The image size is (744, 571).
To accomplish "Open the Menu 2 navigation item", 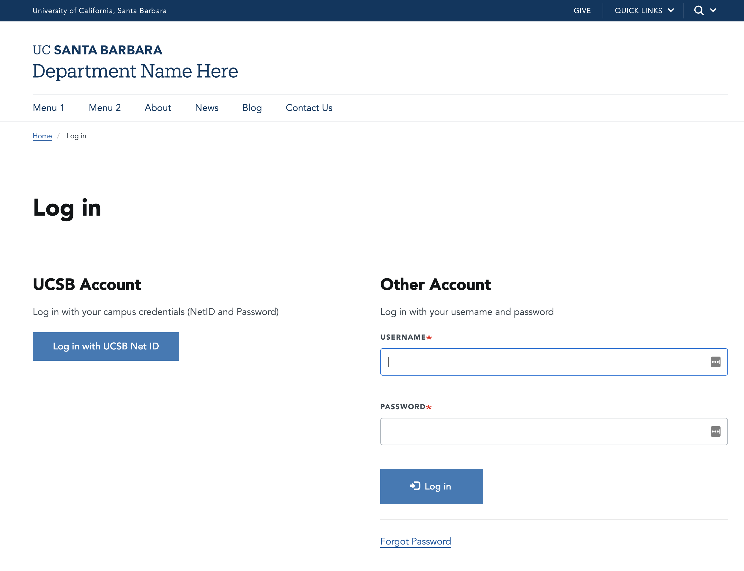I will [x=105, y=108].
